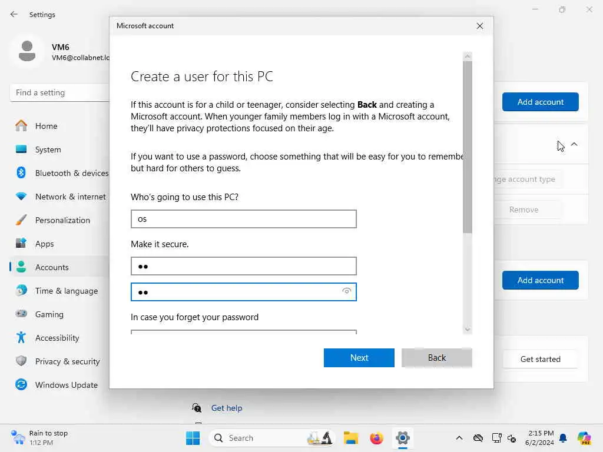The image size is (603, 452).
Task: Click the Find a setting search box
Action: coord(60,92)
